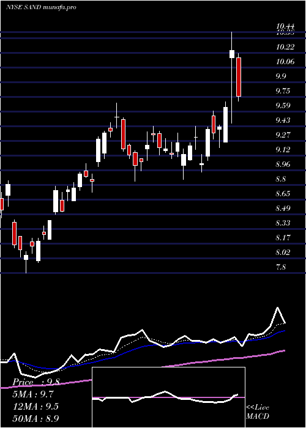Screen dimensions: 306x428
Task: Select the 9.12 price axis label
Action: click(x=283, y=150)
